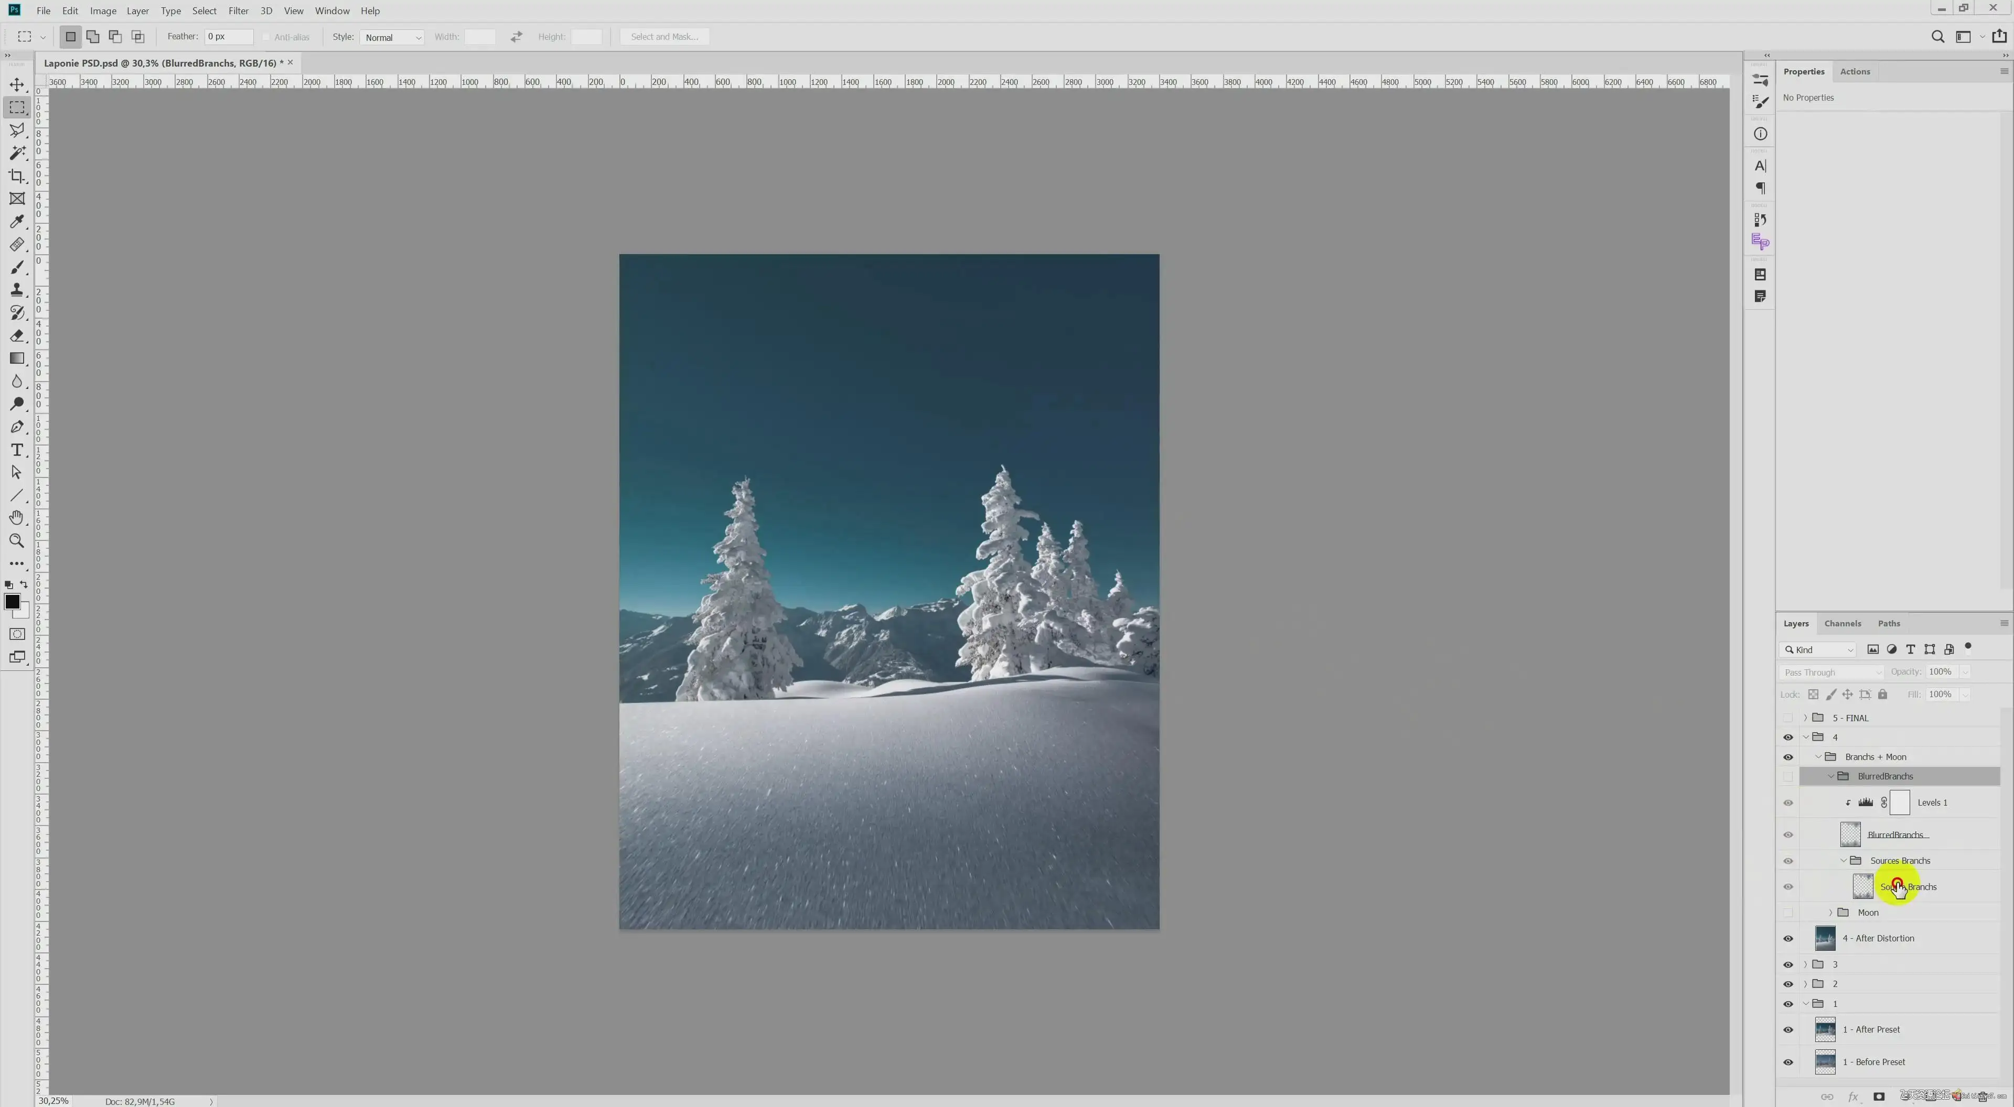Viewport: 2014px width, 1107px height.
Task: Toggle visibility of 5 - FINAL group
Action: (1788, 718)
